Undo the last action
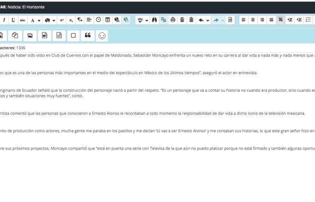 (x=201, y=20)
